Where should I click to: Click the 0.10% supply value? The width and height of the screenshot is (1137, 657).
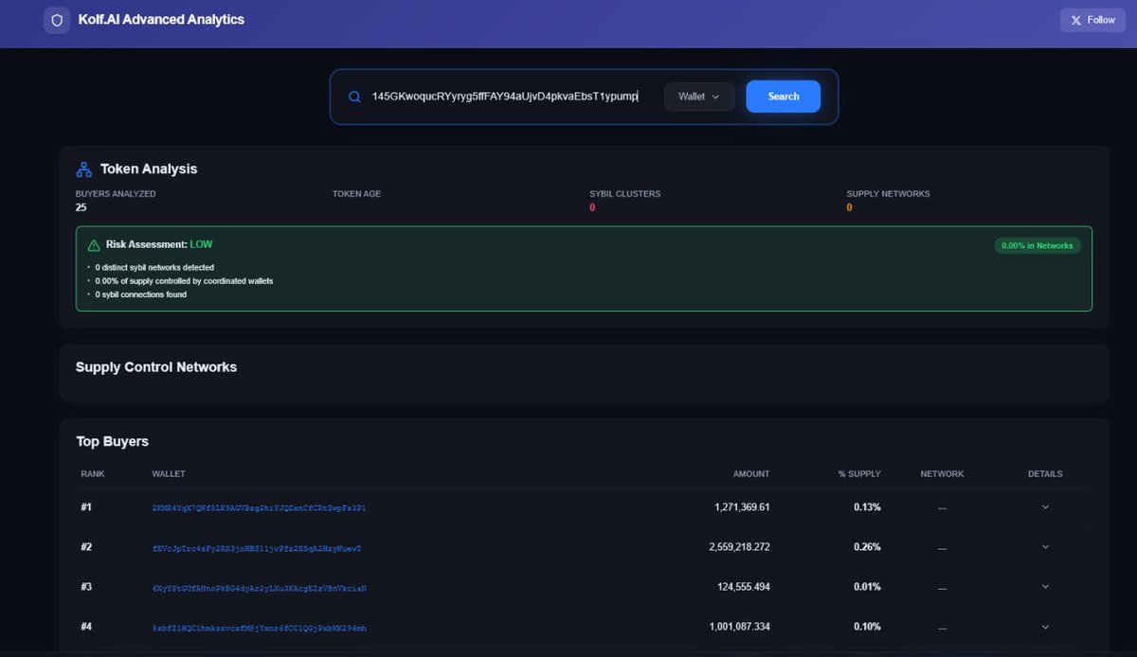[x=867, y=627]
